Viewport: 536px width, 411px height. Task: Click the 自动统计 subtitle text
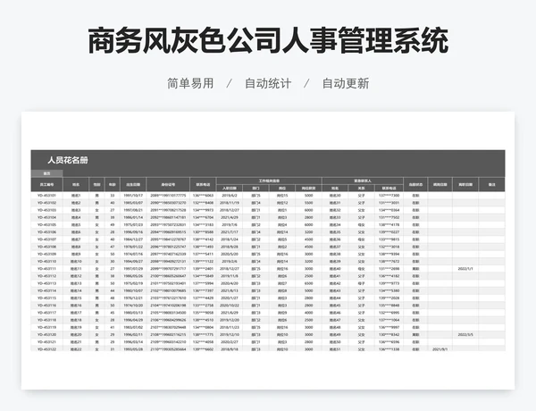click(268, 83)
